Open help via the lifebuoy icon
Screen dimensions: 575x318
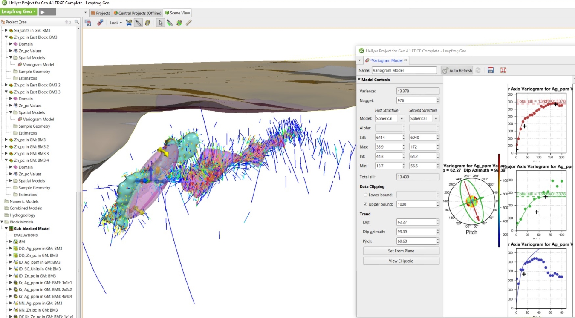503,70
